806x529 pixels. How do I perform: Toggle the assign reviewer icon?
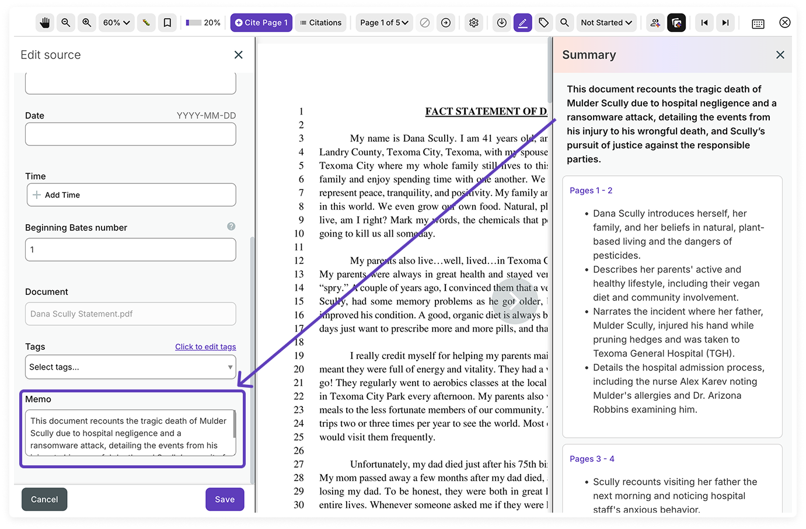(x=655, y=22)
